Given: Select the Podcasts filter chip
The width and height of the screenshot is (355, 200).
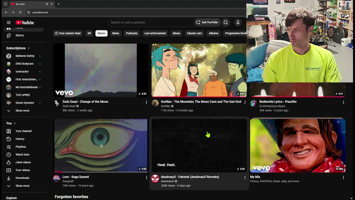Looking at the screenshot, I should 132,33.
